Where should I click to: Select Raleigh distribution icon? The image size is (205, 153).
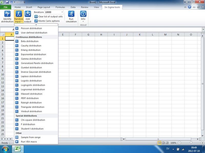(17, 103)
